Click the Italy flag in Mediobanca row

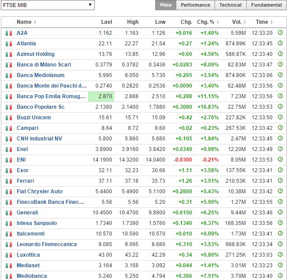pos(9,276)
